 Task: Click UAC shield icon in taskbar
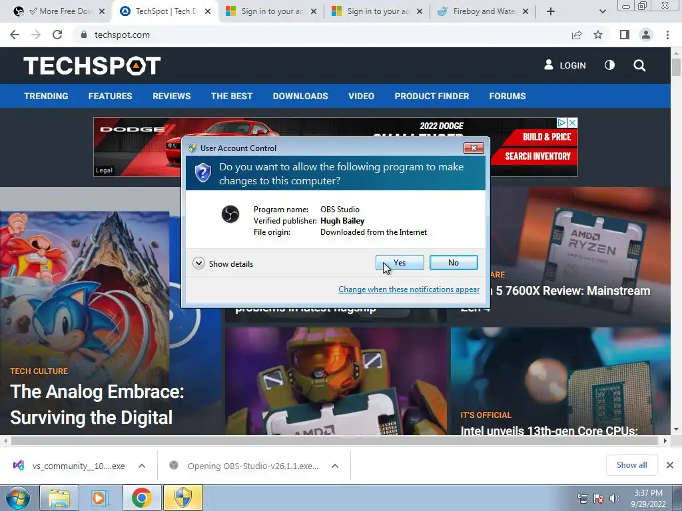tap(183, 498)
